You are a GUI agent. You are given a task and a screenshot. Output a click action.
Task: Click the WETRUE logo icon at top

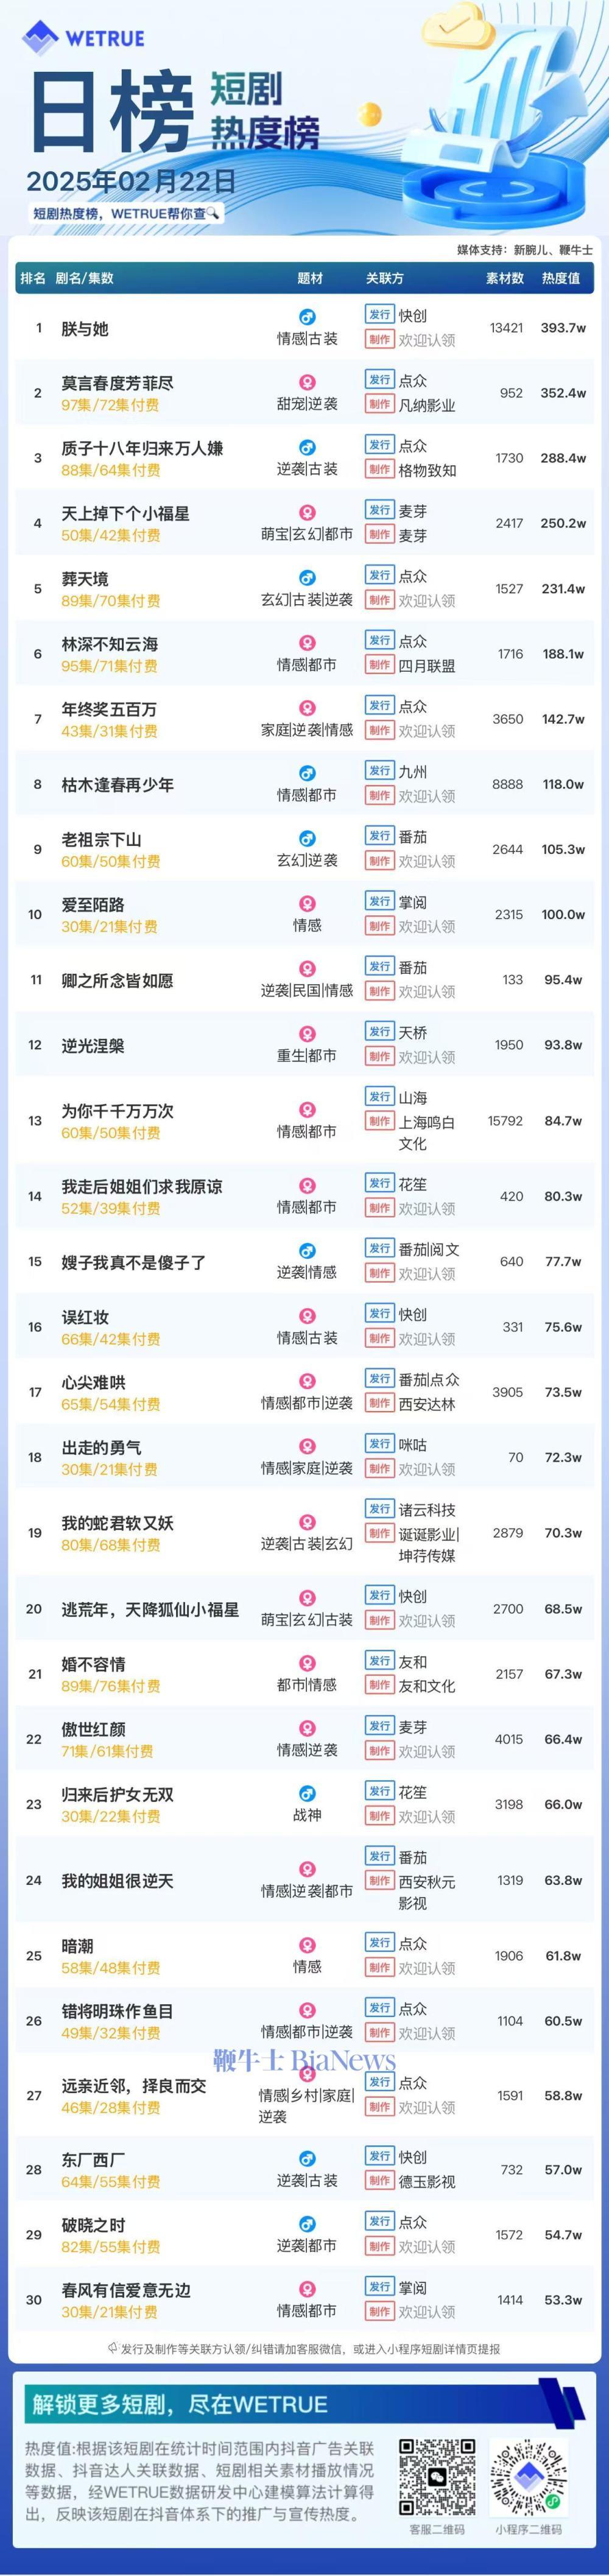[40, 37]
